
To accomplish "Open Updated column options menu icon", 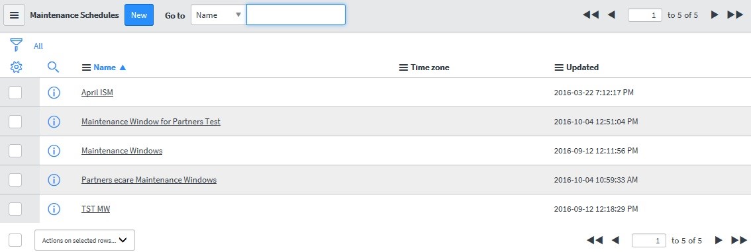I will pyautogui.click(x=559, y=67).
